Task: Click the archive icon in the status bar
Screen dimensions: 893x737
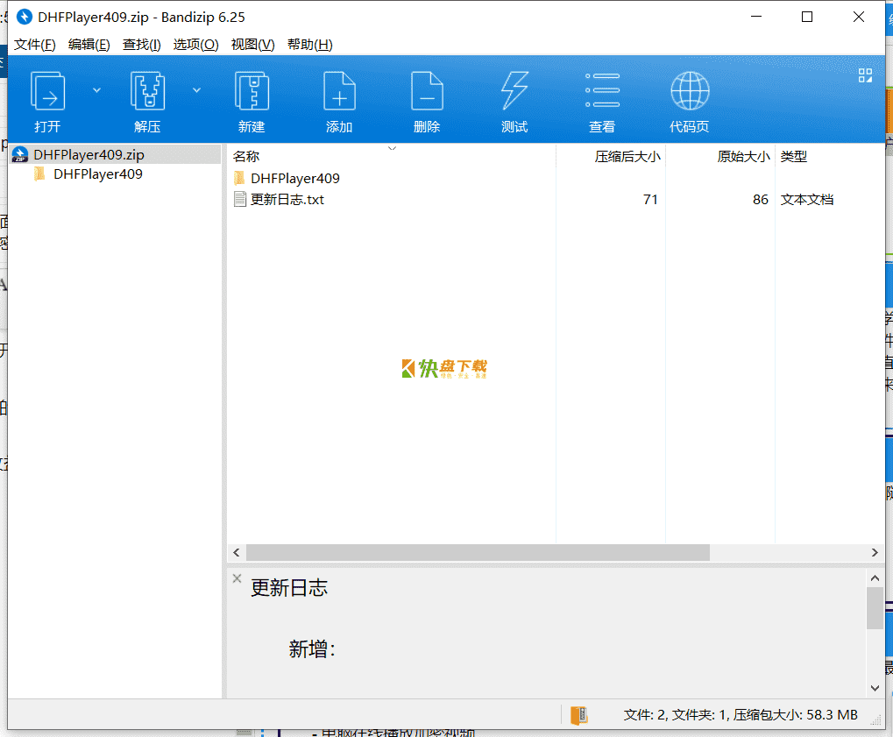Action: (x=578, y=715)
